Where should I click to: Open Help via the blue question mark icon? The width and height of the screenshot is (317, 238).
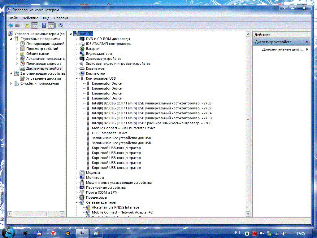click(x=44, y=25)
